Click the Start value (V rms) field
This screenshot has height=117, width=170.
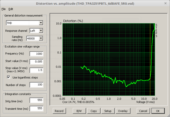(x=36, y=61)
